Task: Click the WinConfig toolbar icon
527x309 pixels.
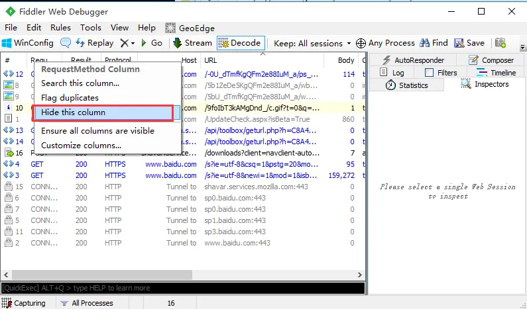Action: pyautogui.click(x=7, y=43)
